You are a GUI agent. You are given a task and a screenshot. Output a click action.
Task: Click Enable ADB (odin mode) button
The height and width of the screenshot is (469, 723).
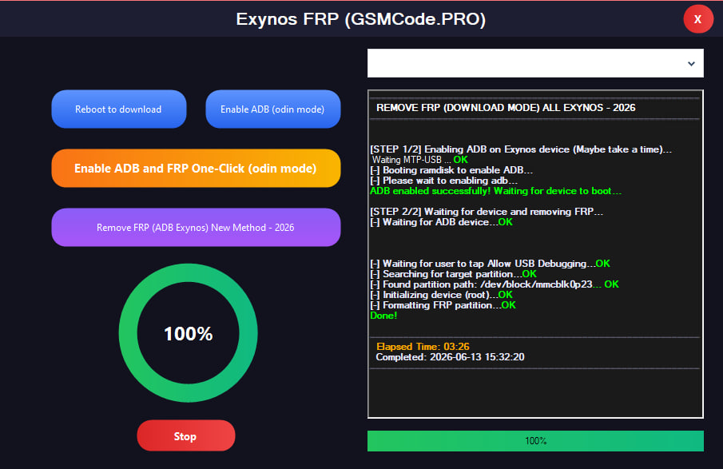click(273, 109)
